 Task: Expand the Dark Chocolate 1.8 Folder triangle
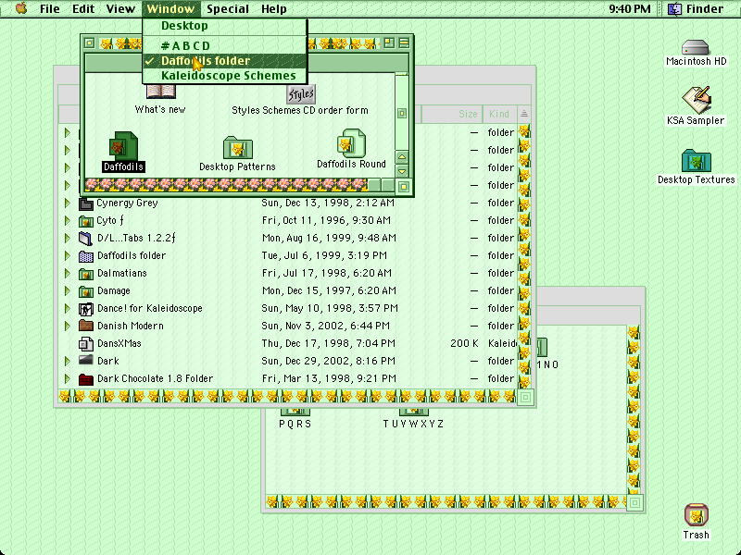67,378
